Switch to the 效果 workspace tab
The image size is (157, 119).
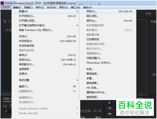(x=148, y=13)
